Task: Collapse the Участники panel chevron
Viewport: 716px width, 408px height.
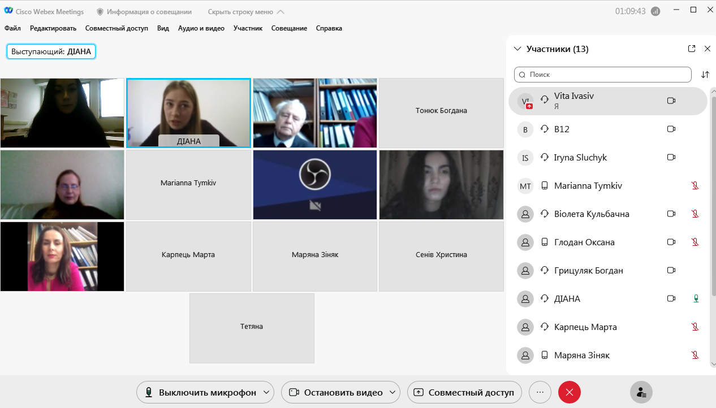Action: [517, 49]
